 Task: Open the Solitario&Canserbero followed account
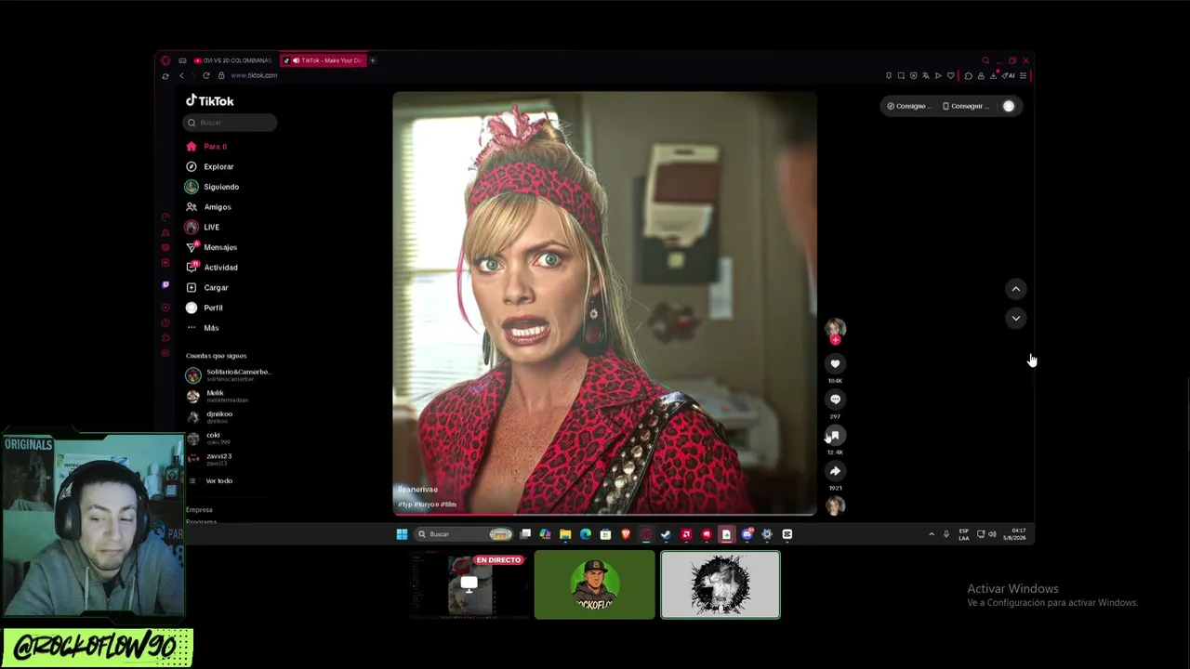click(229, 374)
